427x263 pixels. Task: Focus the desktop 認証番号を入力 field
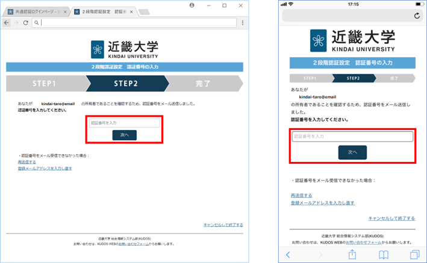click(124, 123)
